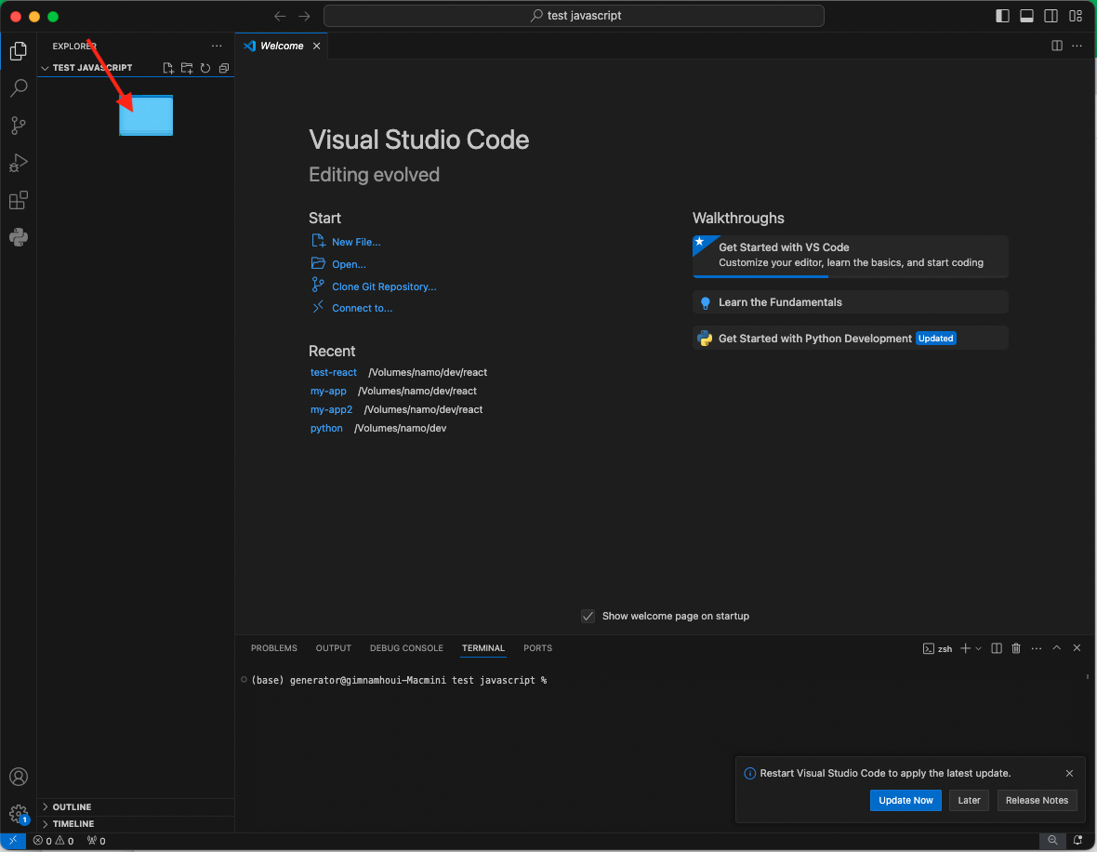Open the Source Control view
Screen dimensions: 1097x852
click(x=19, y=126)
